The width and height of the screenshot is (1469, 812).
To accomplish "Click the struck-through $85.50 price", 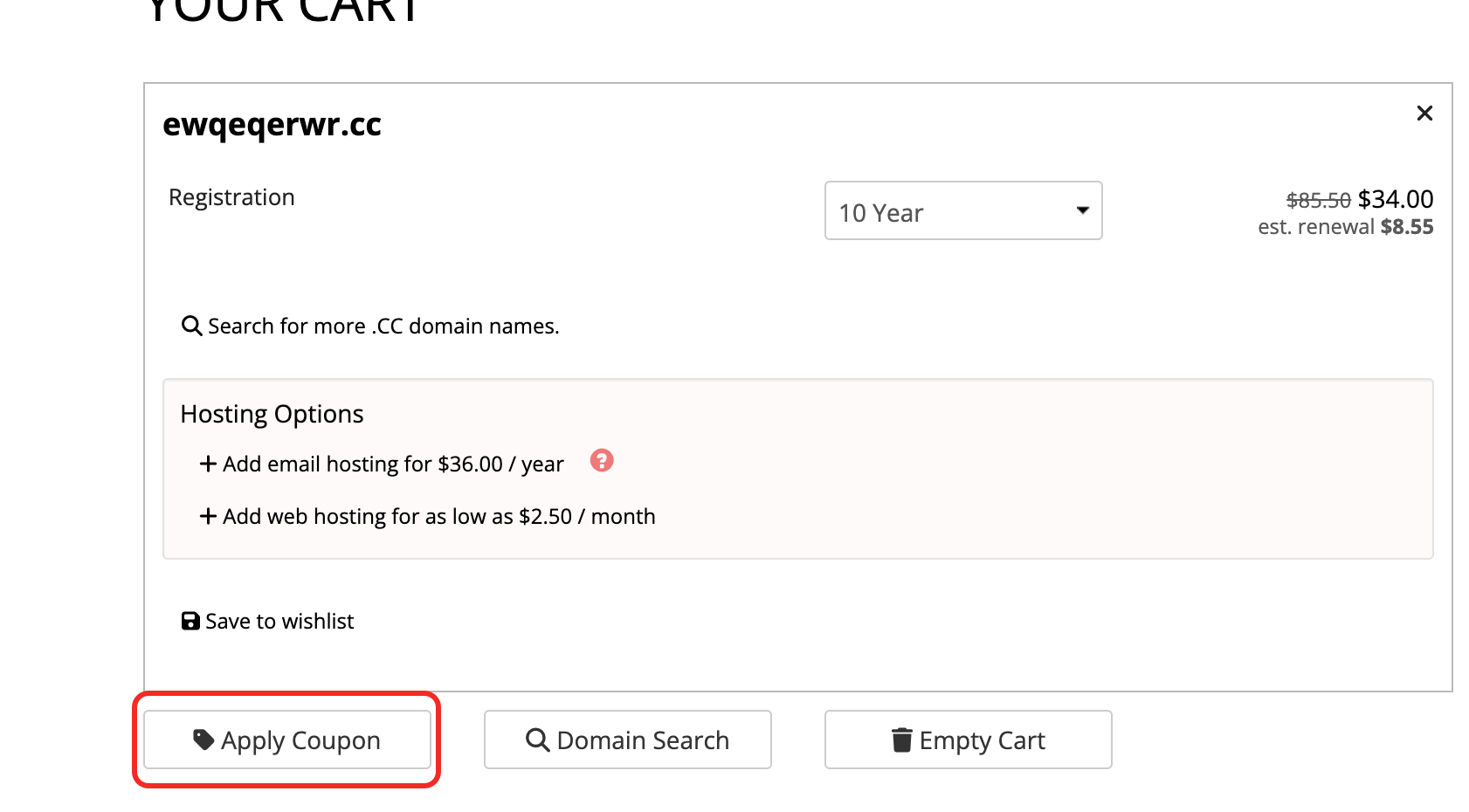I will click(1319, 200).
